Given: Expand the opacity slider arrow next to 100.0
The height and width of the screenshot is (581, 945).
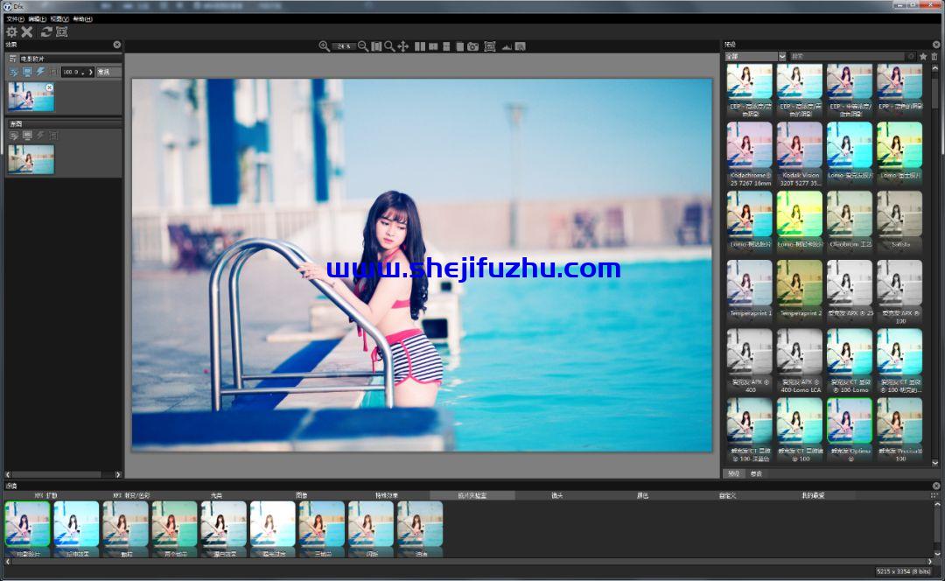Looking at the screenshot, I should tap(90, 72).
